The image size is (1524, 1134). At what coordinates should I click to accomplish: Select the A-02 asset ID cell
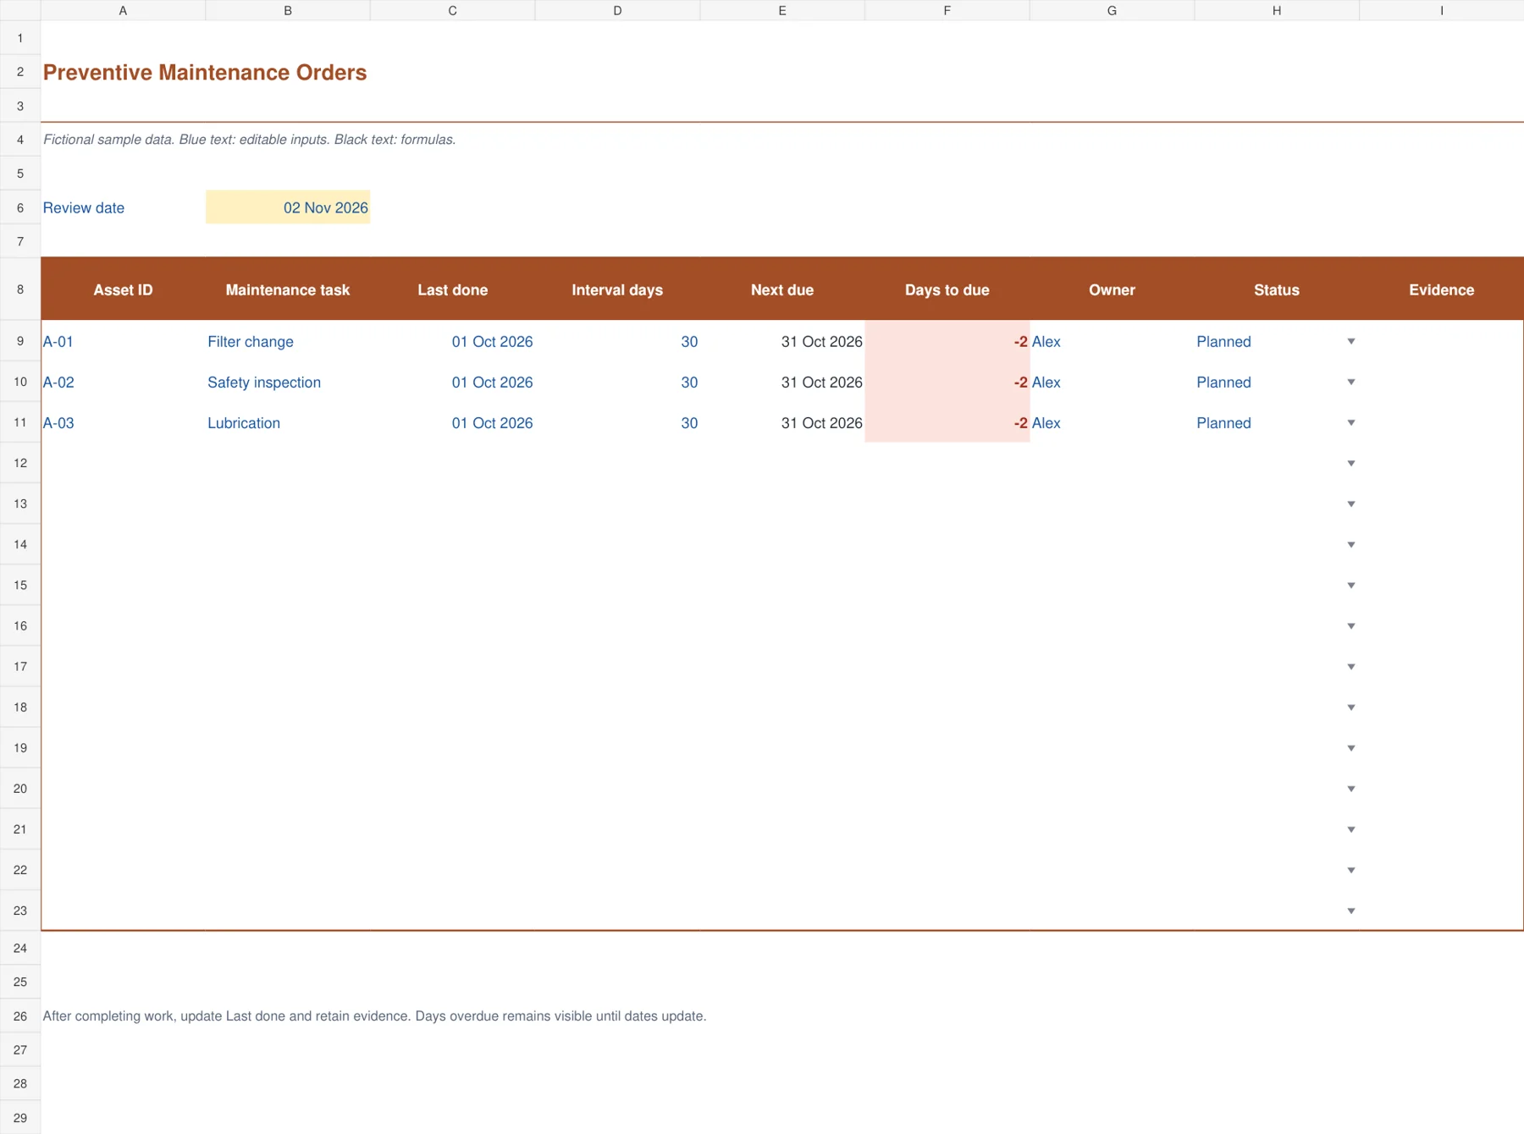pos(123,382)
